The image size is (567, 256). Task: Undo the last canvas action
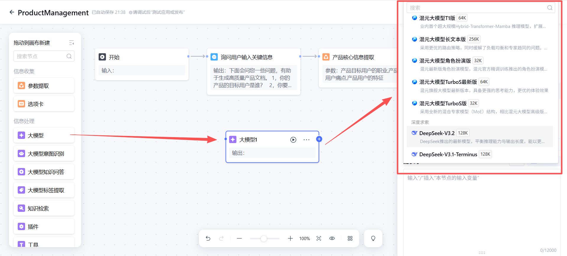[208, 238]
